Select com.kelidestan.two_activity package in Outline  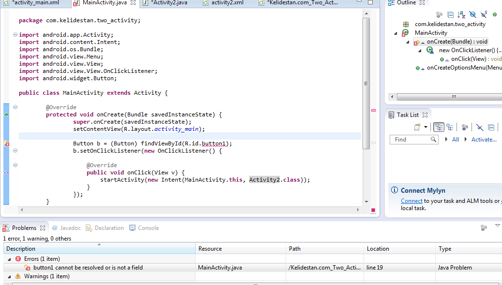(x=450, y=24)
